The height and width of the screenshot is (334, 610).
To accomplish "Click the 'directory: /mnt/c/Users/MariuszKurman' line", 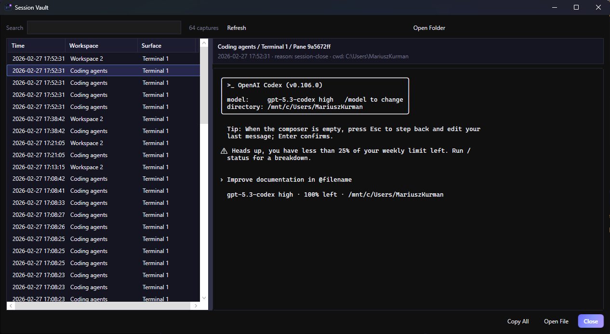I will tap(295, 107).
